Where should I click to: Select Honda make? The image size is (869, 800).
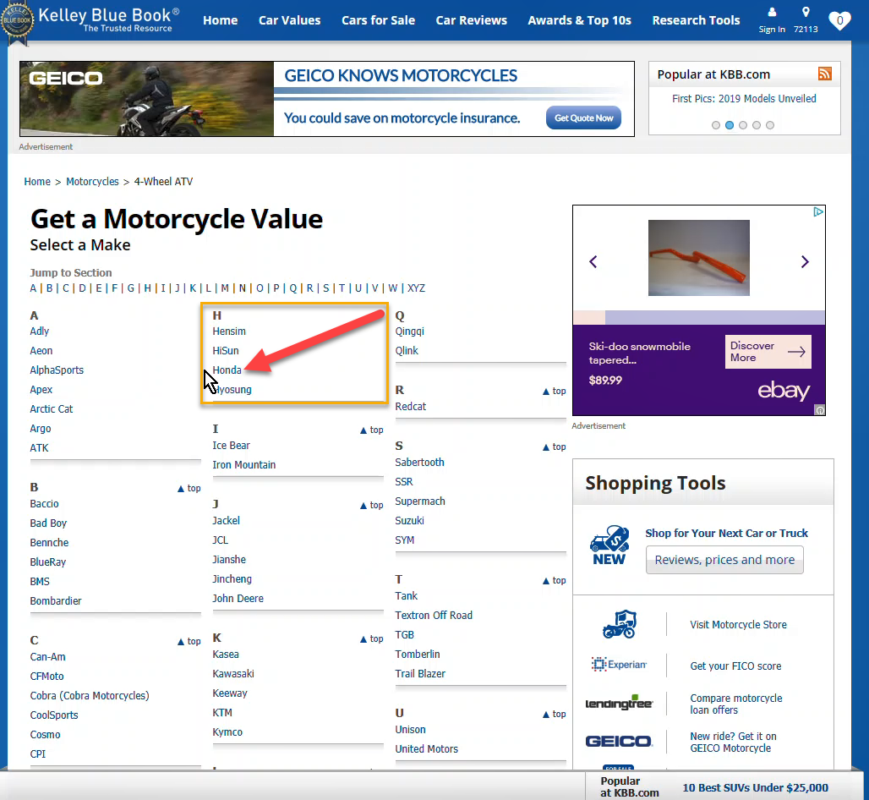pos(227,370)
